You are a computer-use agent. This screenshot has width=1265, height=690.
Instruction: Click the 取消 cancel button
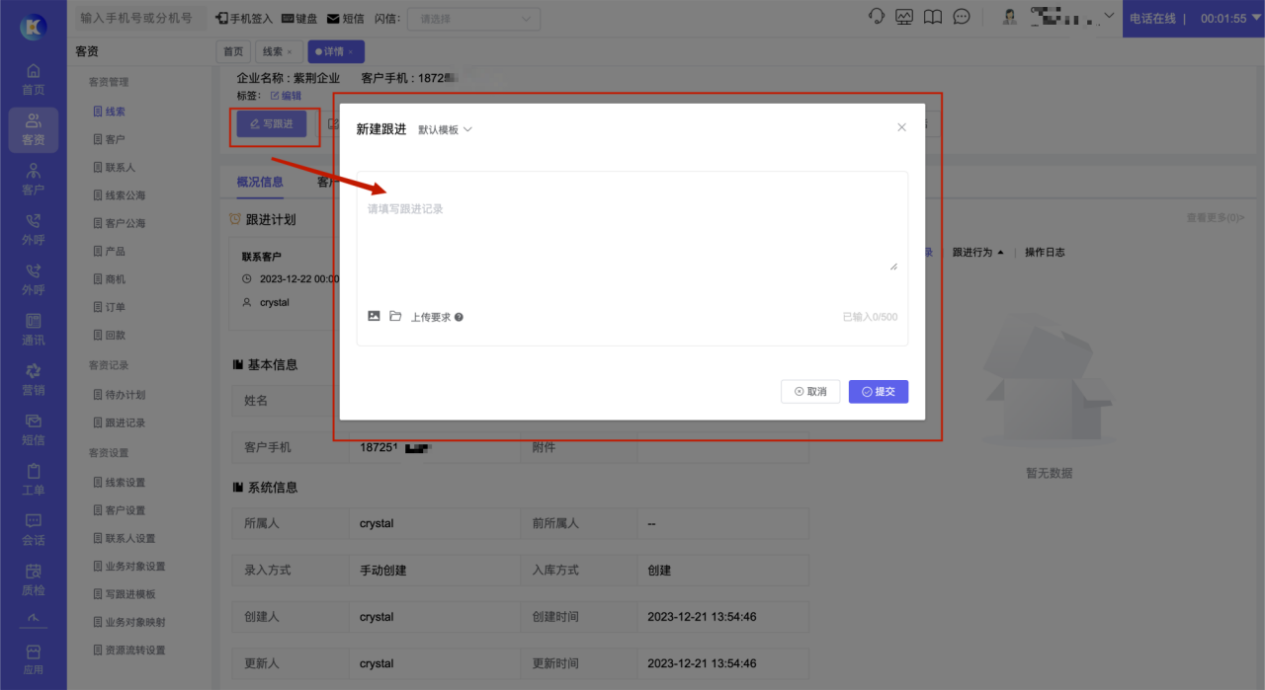(809, 392)
